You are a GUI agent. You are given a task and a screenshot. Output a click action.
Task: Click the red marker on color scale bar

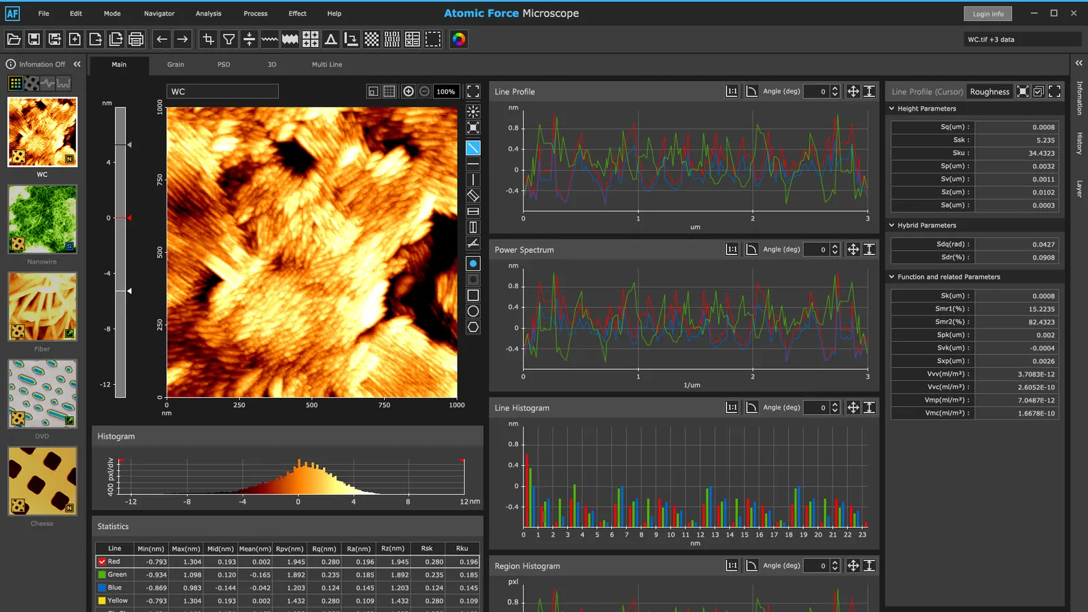(x=129, y=218)
